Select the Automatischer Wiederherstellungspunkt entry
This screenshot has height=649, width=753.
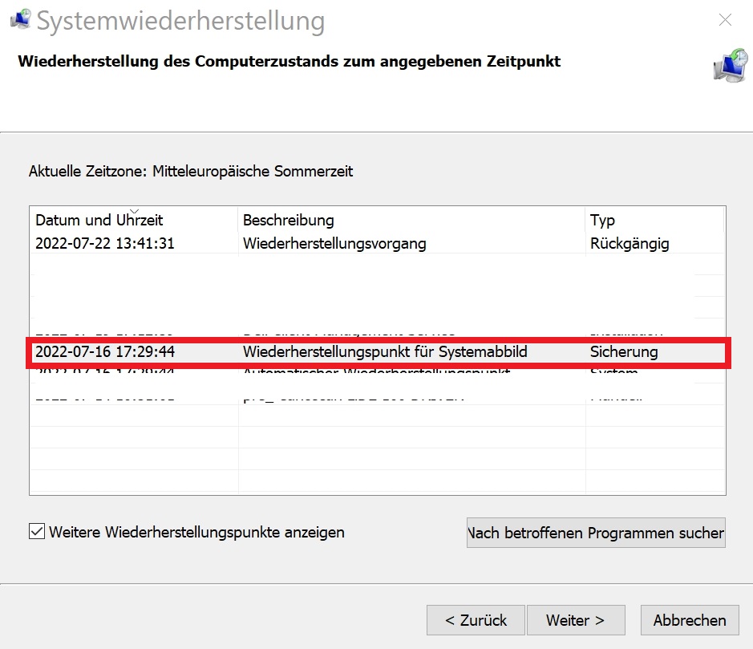[321, 370]
